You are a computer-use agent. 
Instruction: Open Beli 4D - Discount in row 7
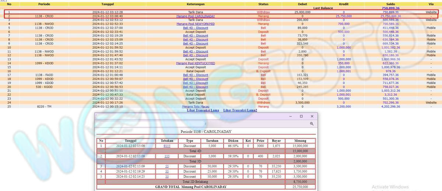(196, 36)
